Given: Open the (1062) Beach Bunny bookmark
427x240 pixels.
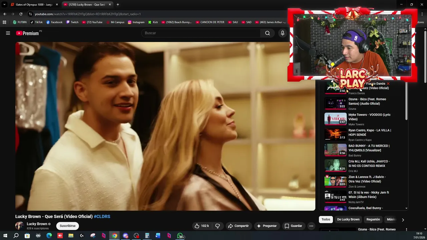Looking at the screenshot, I should click(x=177, y=22).
